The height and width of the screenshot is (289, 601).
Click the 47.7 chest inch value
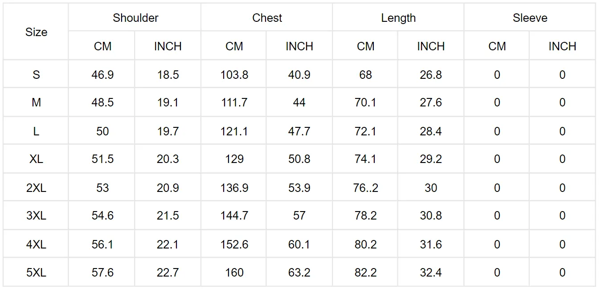pyautogui.click(x=299, y=131)
